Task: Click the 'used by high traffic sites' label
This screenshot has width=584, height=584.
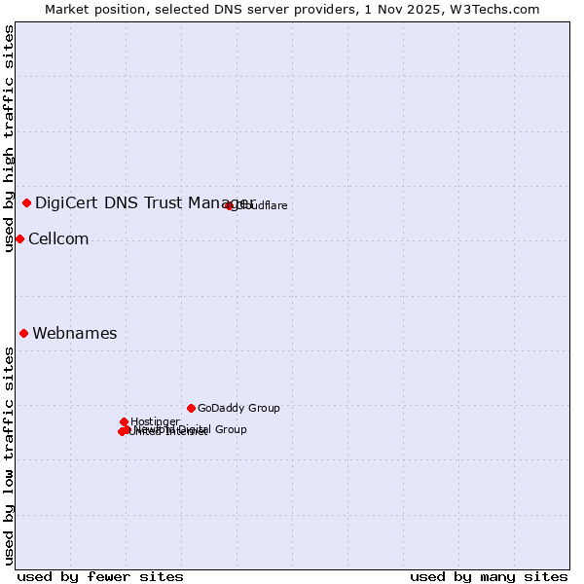Action: (9, 138)
